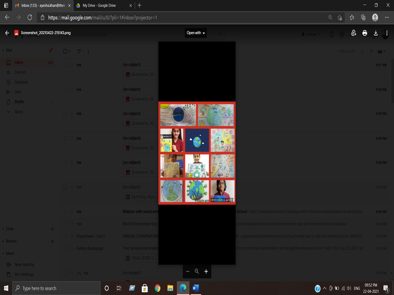394x295 pixels.
Task: Open Task View on taskbar
Action: tap(119, 288)
